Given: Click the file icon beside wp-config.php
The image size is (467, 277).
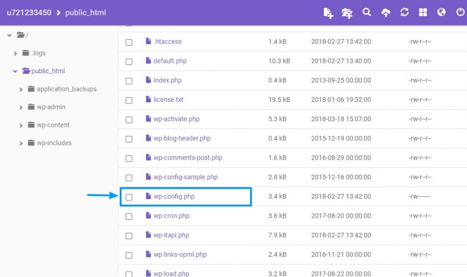Looking at the screenshot, I should click(148, 196).
